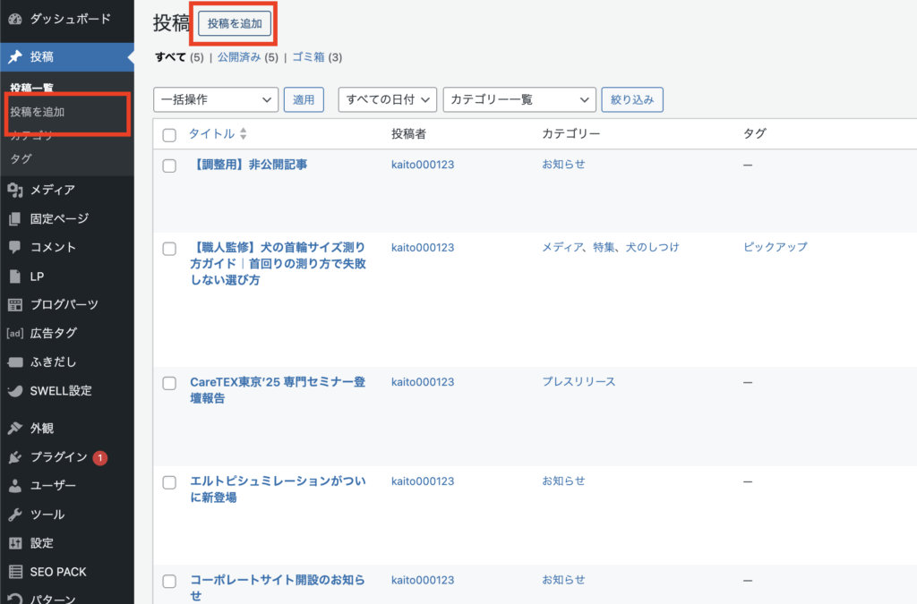
Task: Click the Media icon in sidebar
Action: (15, 190)
